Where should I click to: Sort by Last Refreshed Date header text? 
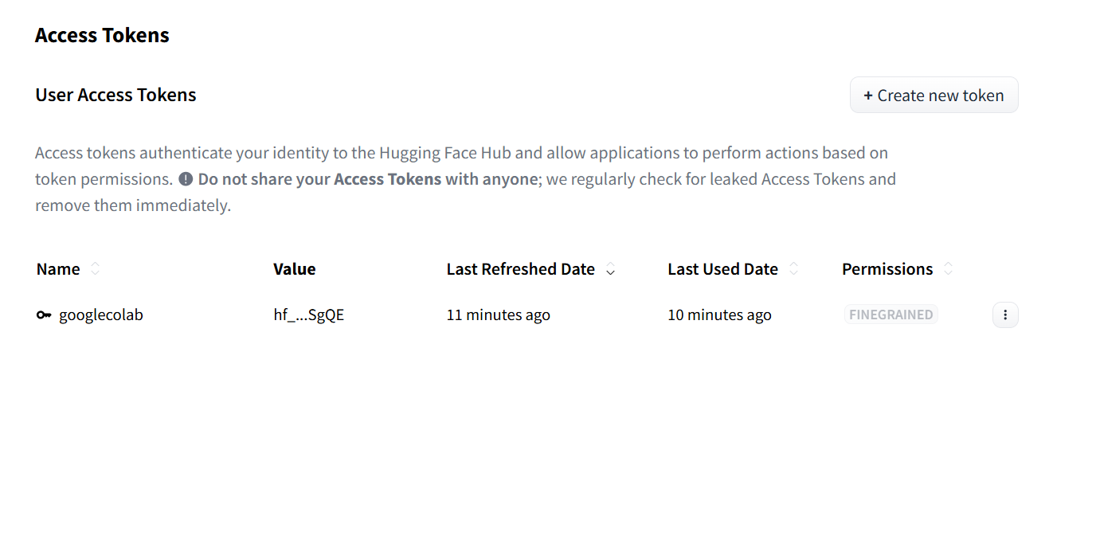coord(521,269)
